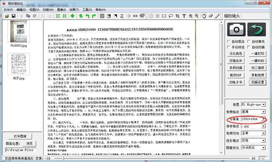The height and width of the screenshot is (162, 272).
Task: Open the 效果(T) menu
Action: point(74,10)
